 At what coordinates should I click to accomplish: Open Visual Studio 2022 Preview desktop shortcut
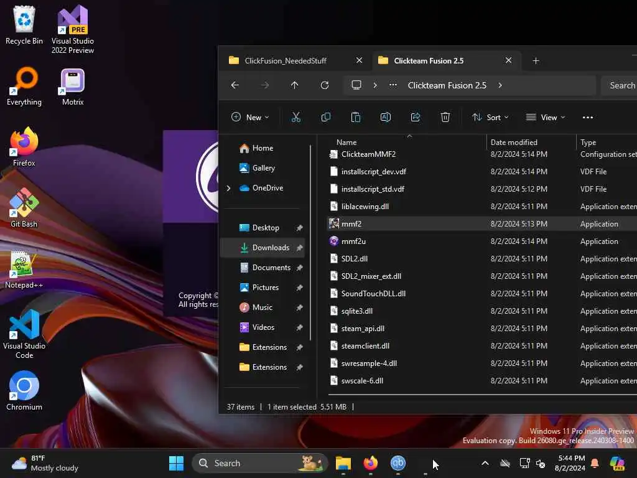[73, 29]
